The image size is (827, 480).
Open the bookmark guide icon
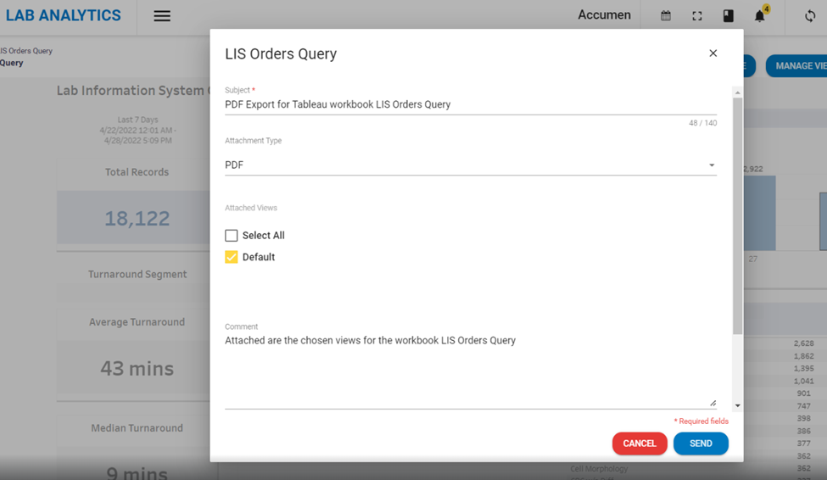pyautogui.click(x=728, y=16)
